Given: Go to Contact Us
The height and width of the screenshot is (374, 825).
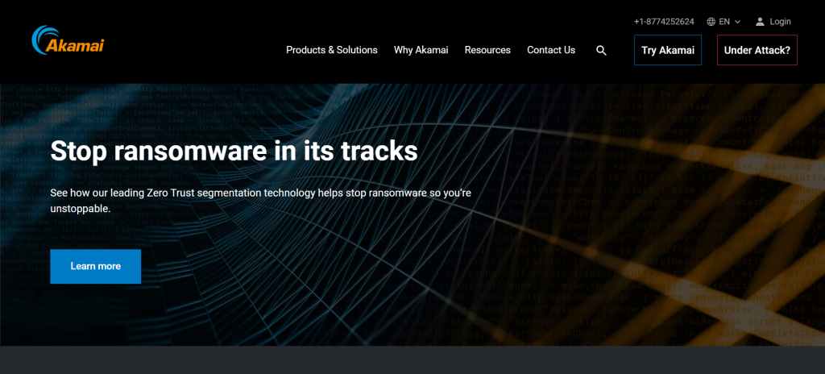Looking at the screenshot, I should click(x=551, y=50).
